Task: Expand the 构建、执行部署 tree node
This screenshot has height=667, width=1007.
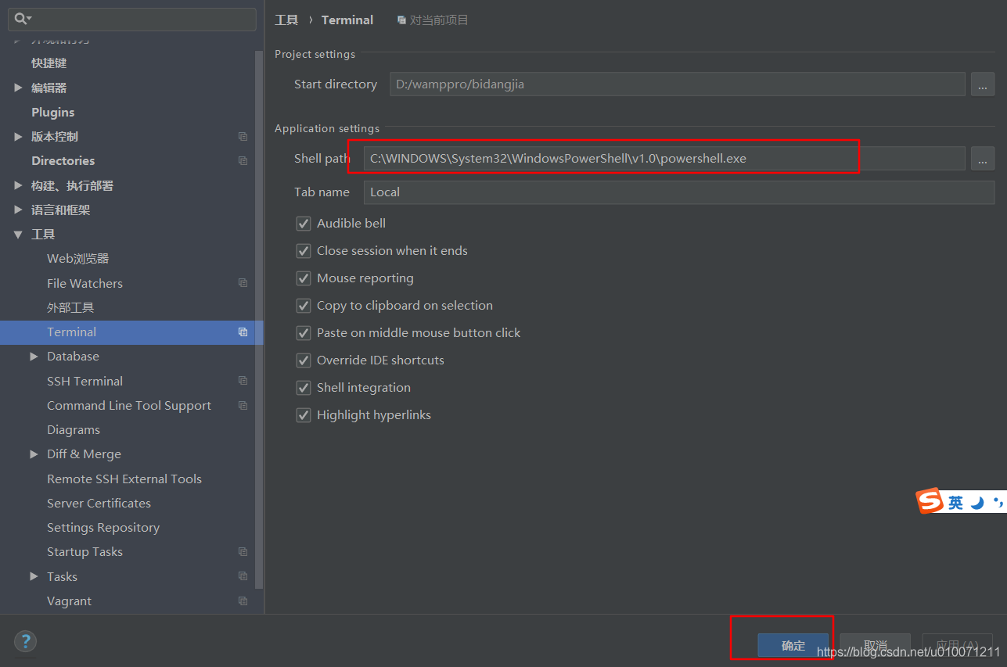Action: pos(18,185)
